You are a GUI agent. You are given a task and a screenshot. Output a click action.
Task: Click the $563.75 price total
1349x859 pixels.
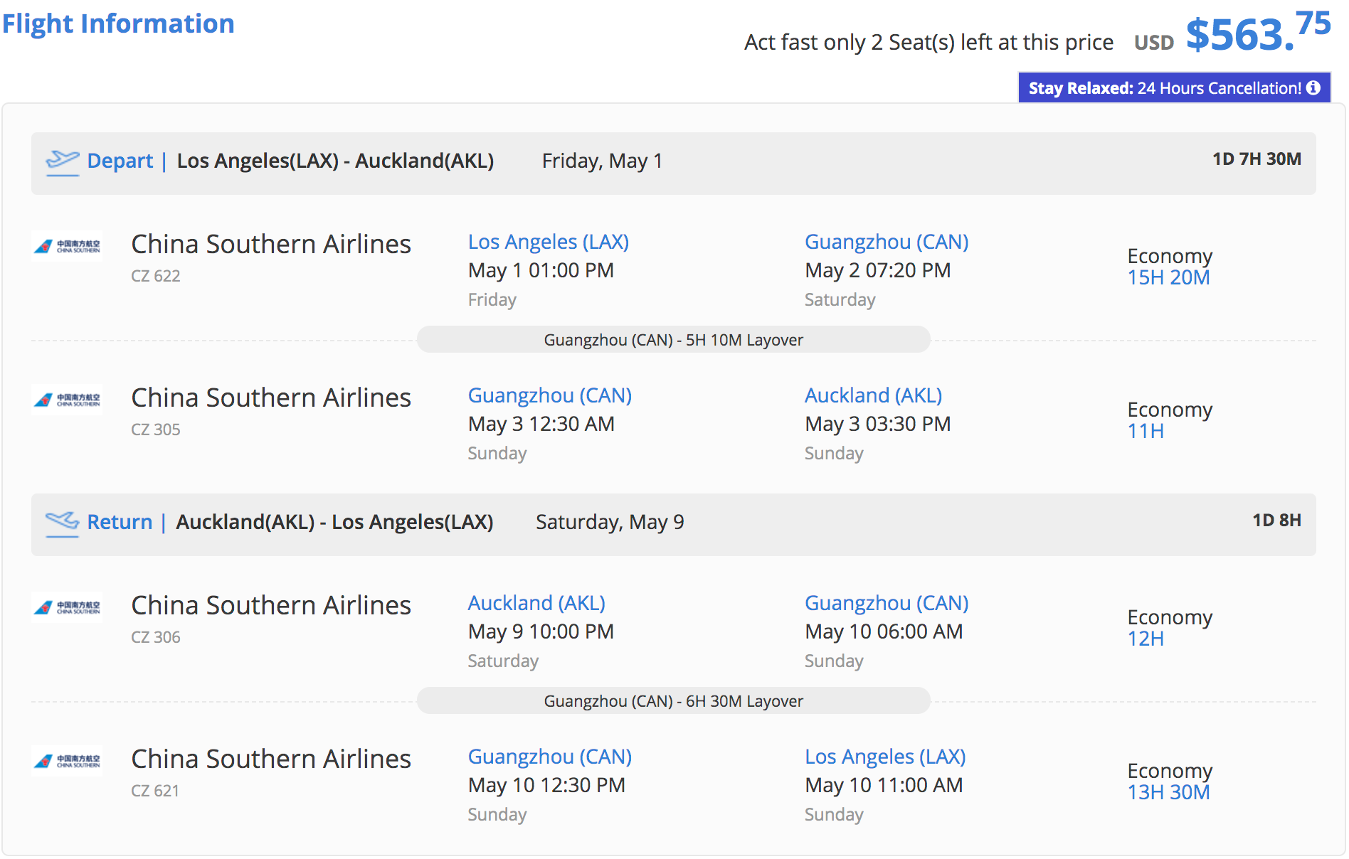point(1257,33)
